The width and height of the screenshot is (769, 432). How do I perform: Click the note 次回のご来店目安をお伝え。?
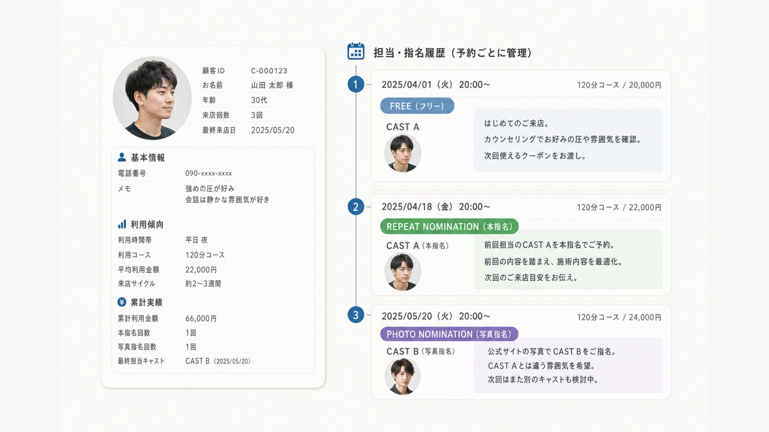tap(532, 277)
